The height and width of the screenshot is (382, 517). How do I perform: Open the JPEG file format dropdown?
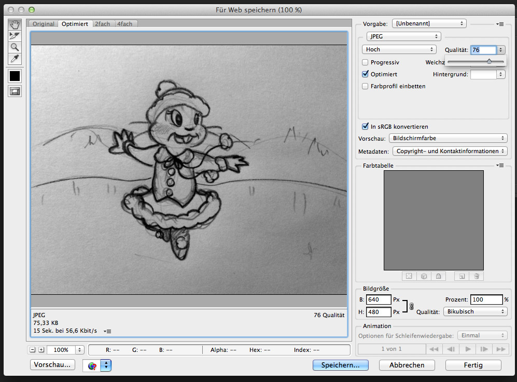pos(403,36)
